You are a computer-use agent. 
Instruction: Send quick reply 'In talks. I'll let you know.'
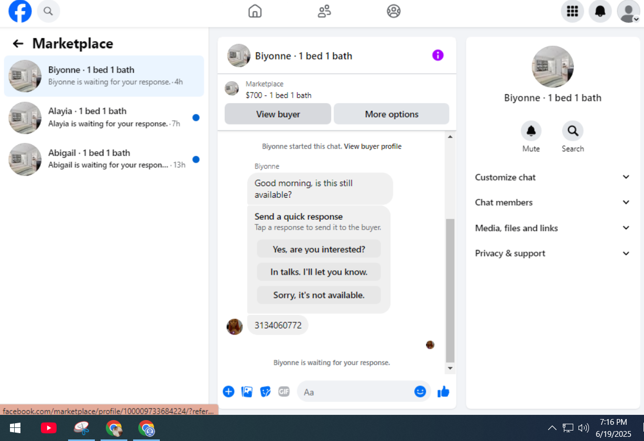pyautogui.click(x=319, y=272)
